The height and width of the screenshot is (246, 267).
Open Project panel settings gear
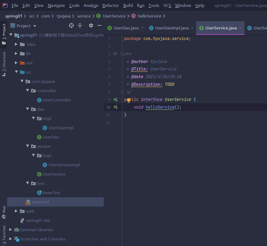91,25
